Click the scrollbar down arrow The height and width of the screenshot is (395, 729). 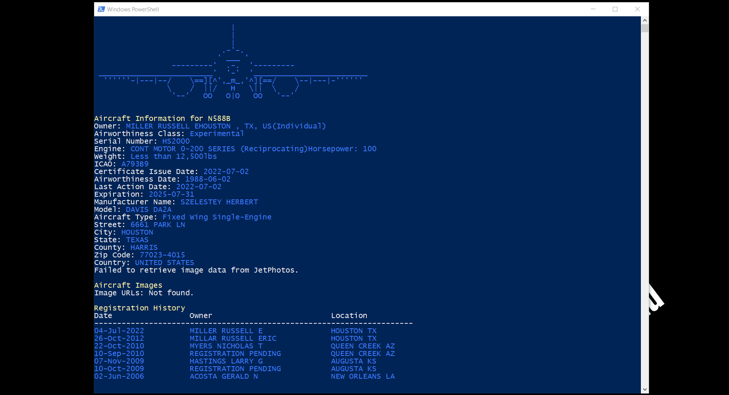[x=645, y=389]
